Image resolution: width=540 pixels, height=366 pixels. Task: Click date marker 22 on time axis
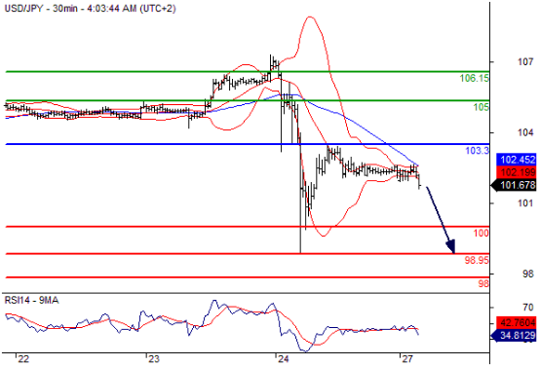tap(23, 359)
